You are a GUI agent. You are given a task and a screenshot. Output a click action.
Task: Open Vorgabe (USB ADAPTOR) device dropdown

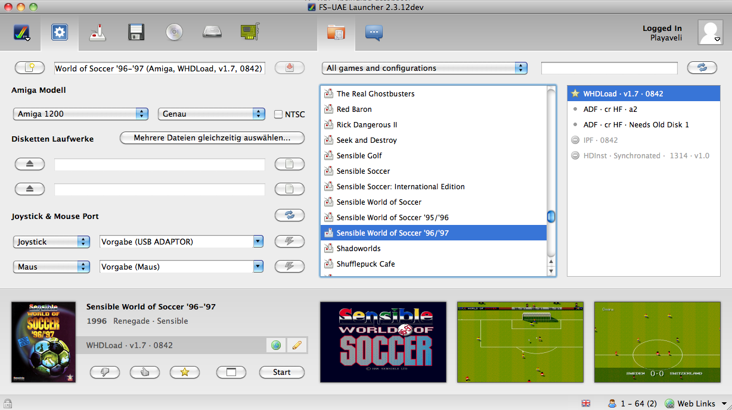pos(181,242)
